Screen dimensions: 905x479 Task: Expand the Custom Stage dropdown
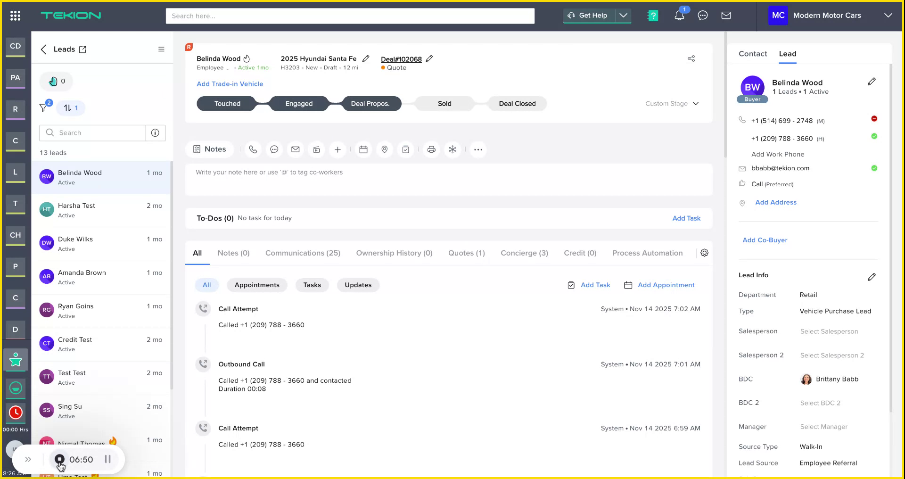(672, 103)
